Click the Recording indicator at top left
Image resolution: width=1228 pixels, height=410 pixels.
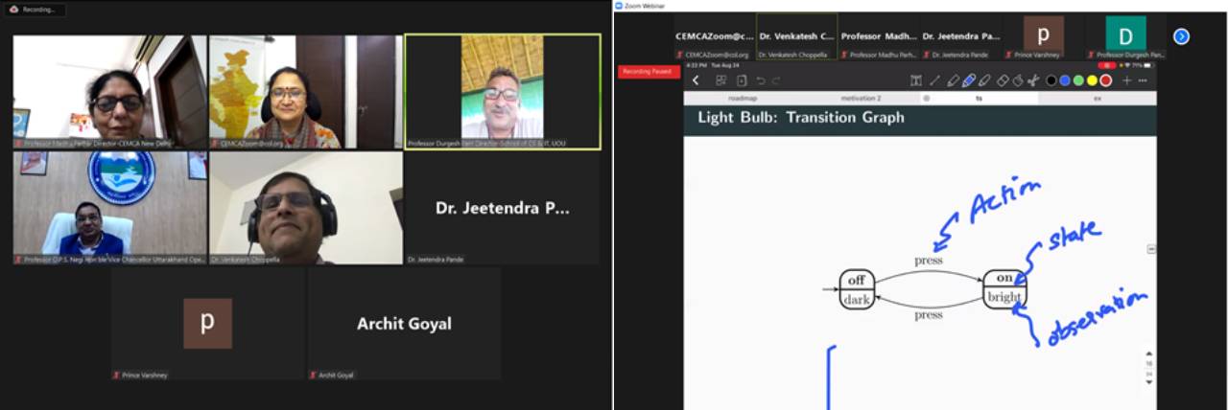click(34, 9)
